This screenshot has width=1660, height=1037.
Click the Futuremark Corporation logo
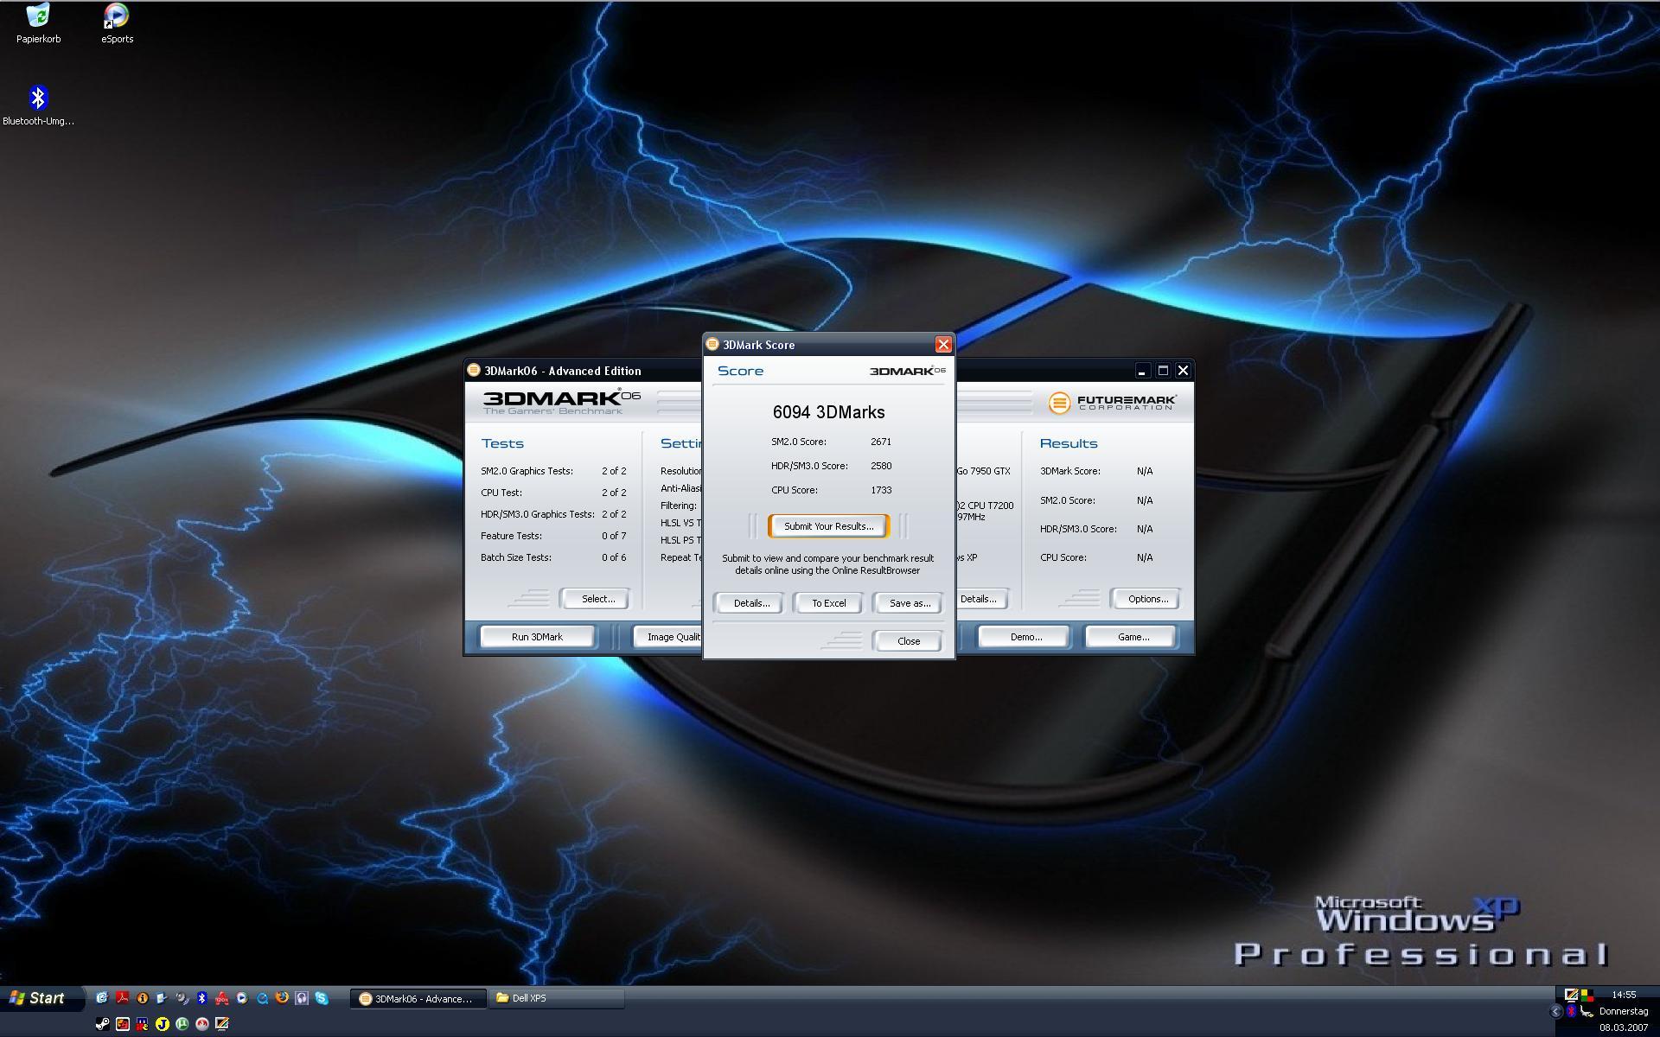(x=1112, y=403)
